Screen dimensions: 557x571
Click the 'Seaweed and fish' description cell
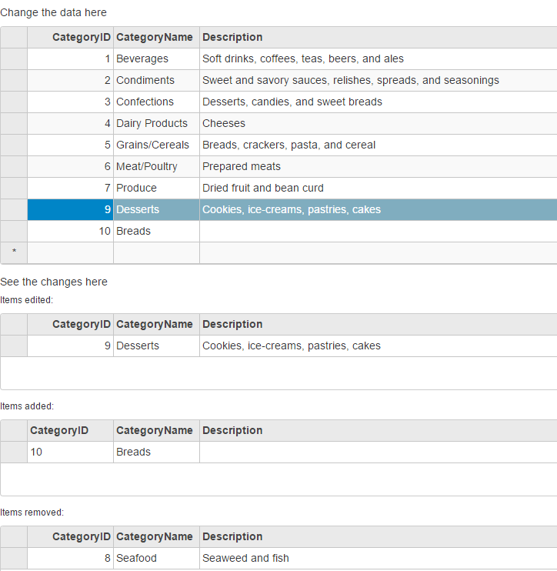click(x=377, y=558)
